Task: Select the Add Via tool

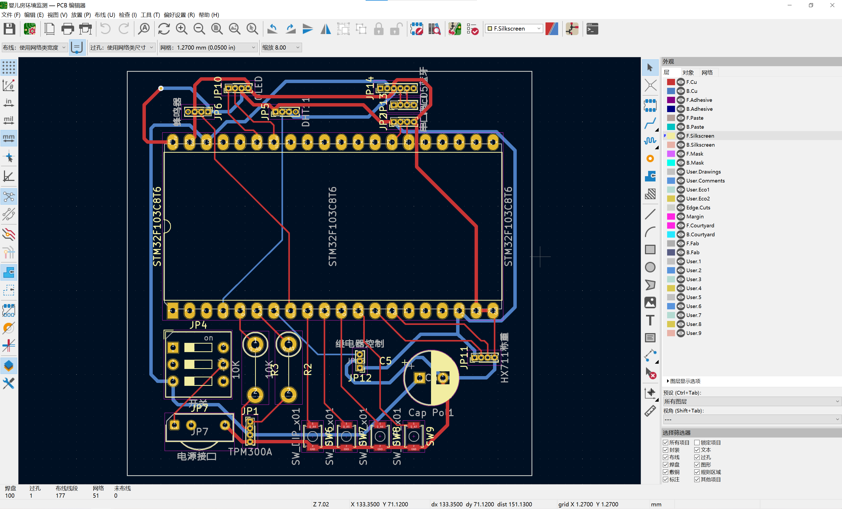Action: pyautogui.click(x=650, y=159)
